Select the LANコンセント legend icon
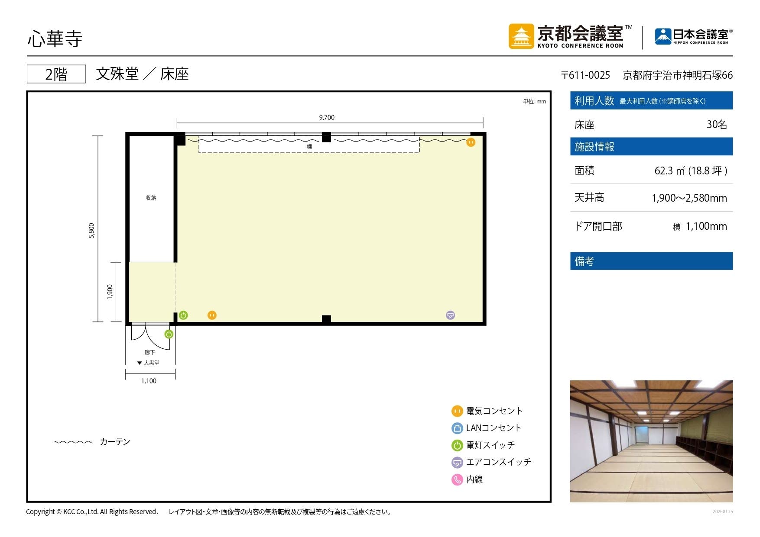 click(x=457, y=428)
